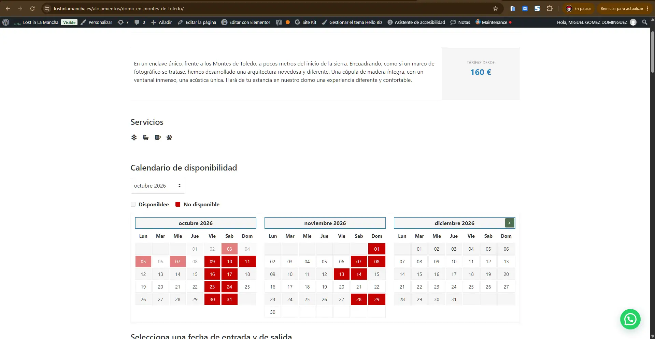Open Gestionar el tema Hello Biz
Viewport: 655px width, 339px height.
(352, 22)
